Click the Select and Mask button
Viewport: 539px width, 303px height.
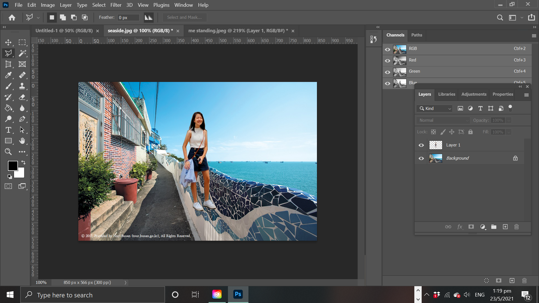point(184,17)
